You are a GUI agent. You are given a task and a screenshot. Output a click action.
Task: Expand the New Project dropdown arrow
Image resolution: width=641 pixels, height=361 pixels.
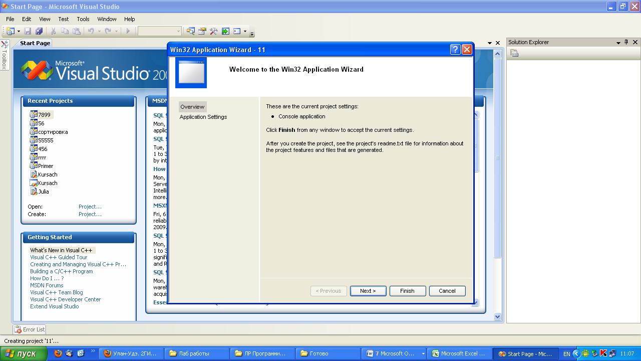[x=19, y=31]
